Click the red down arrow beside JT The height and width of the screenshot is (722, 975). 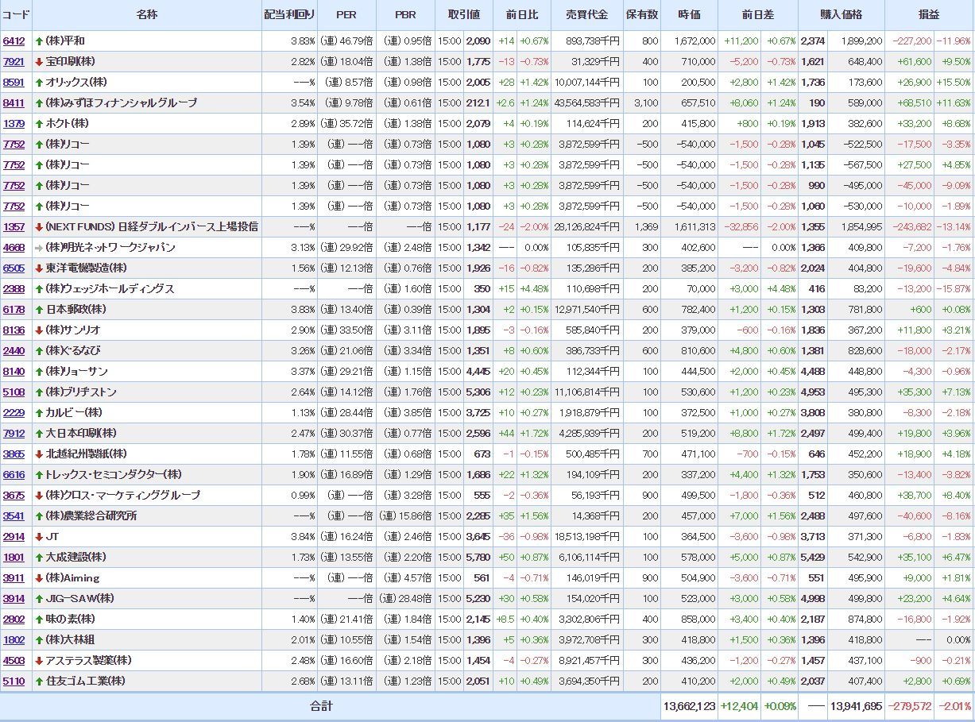[x=39, y=537]
